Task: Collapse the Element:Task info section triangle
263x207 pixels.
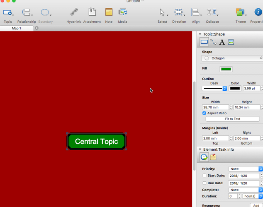Action: tap(200, 149)
